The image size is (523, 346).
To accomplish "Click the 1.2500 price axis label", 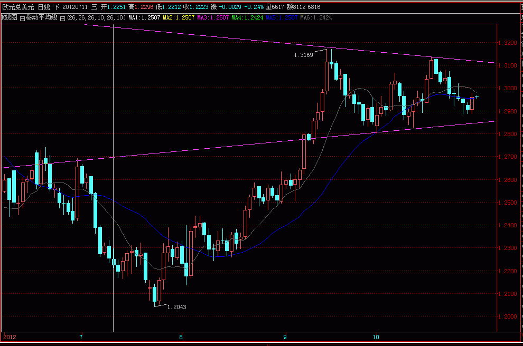I will click(x=508, y=203).
